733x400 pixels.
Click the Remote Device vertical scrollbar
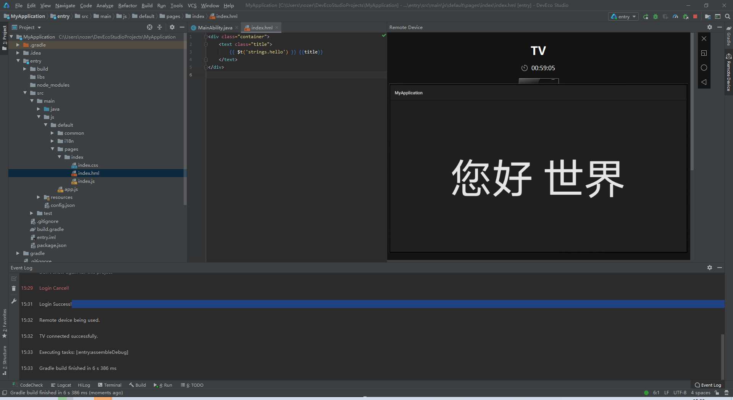pos(692,101)
